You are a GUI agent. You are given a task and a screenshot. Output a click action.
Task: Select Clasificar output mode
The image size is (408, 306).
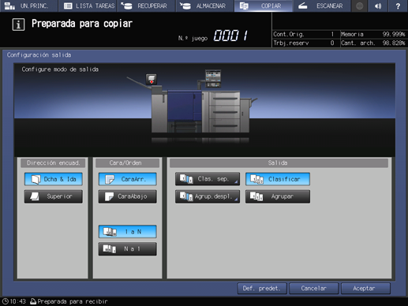click(x=278, y=179)
